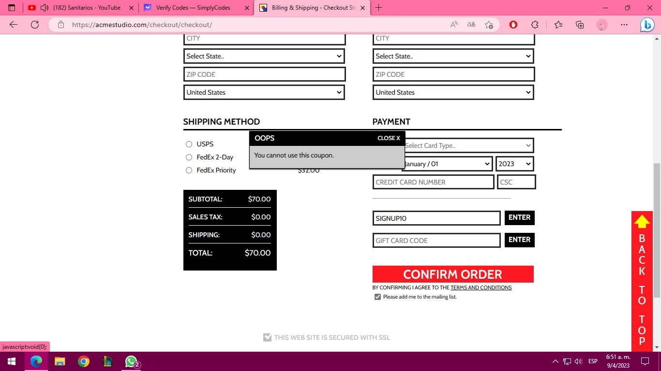The image size is (661, 371).
Task: Open the shipping Select State dropdown
Action: 453,56
